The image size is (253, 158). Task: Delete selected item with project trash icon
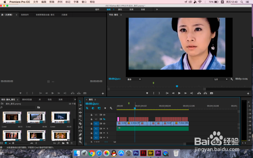[x=72, y=143]
